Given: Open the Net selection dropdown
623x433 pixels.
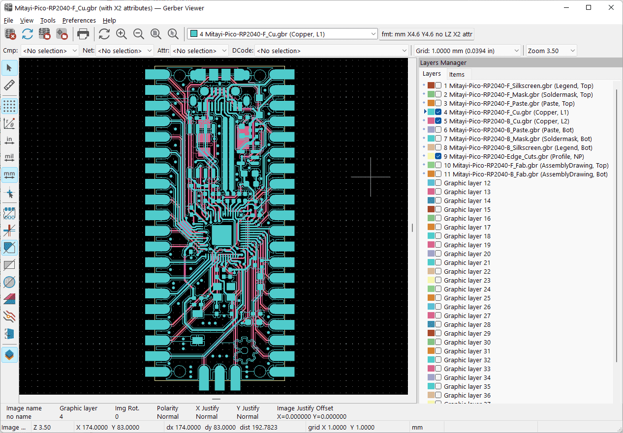Looking at the screenshot, I should click(125, 51).
